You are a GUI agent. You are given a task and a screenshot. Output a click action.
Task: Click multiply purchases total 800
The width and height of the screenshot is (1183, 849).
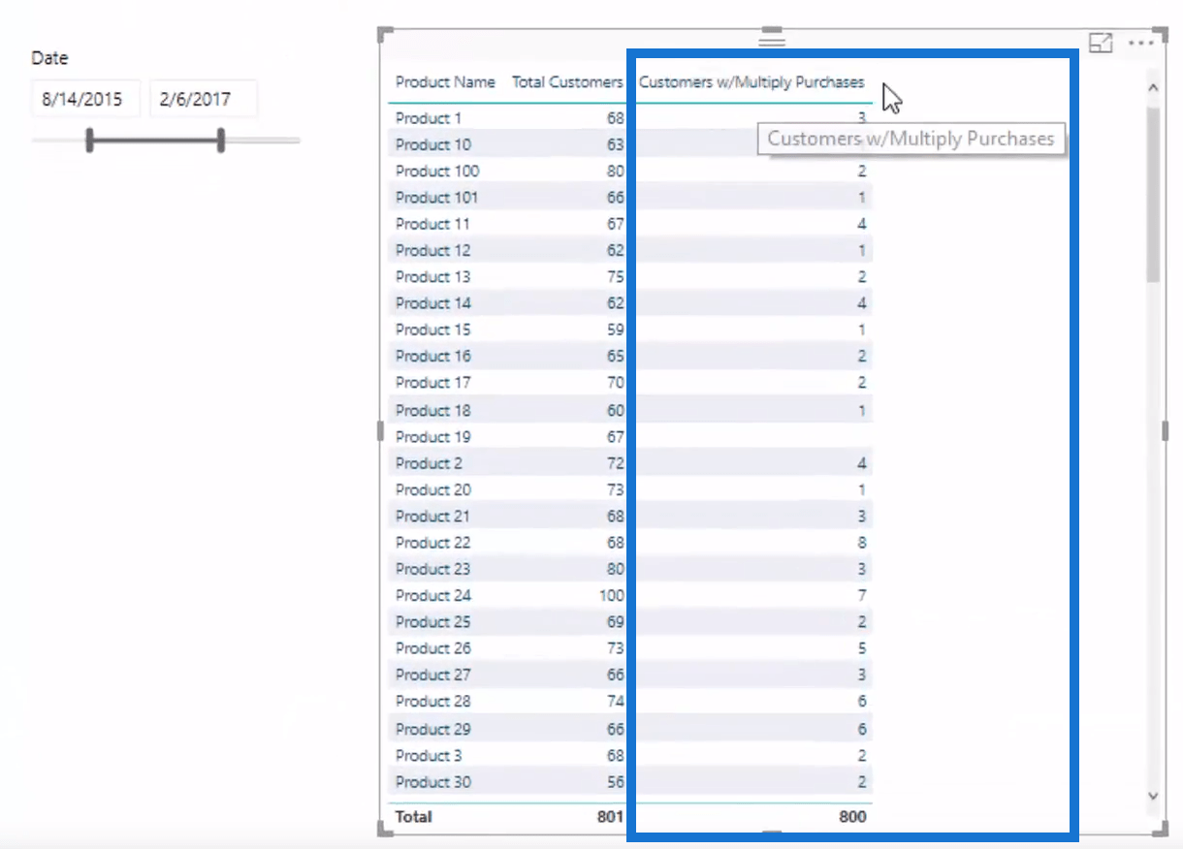(852, 817)
